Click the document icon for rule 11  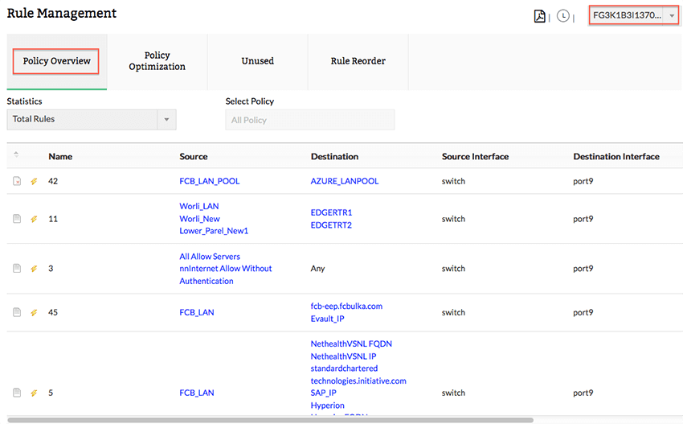pos(17,219)
